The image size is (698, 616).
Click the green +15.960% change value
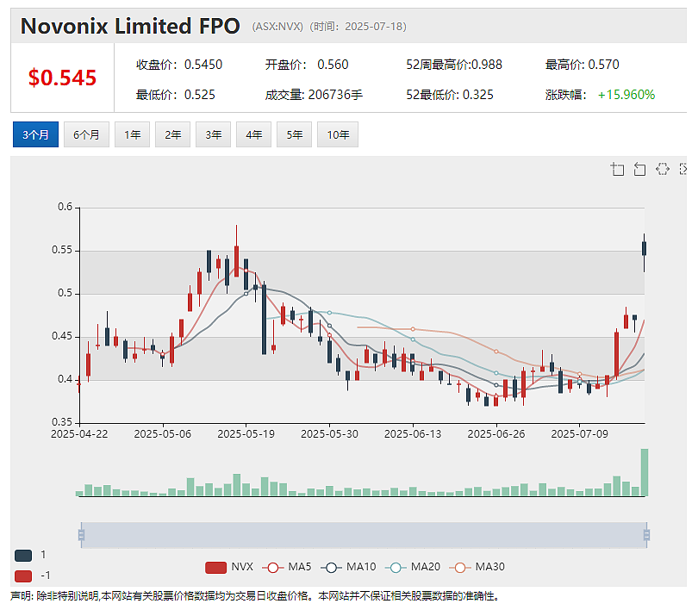coord(626,95)
